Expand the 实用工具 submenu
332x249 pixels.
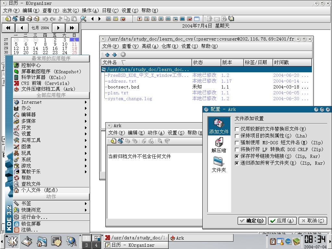(52, 140)
